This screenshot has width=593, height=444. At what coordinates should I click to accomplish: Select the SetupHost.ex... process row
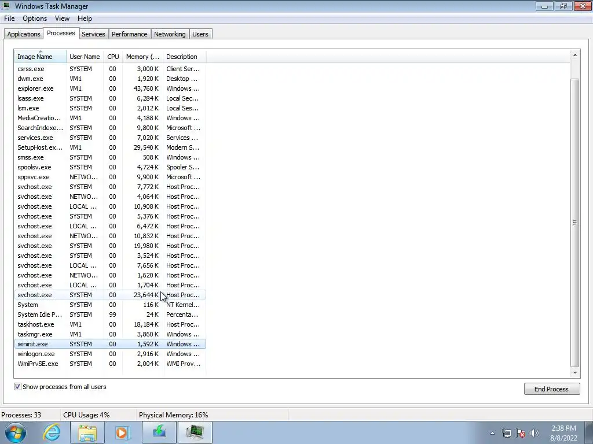click(110, 147)
